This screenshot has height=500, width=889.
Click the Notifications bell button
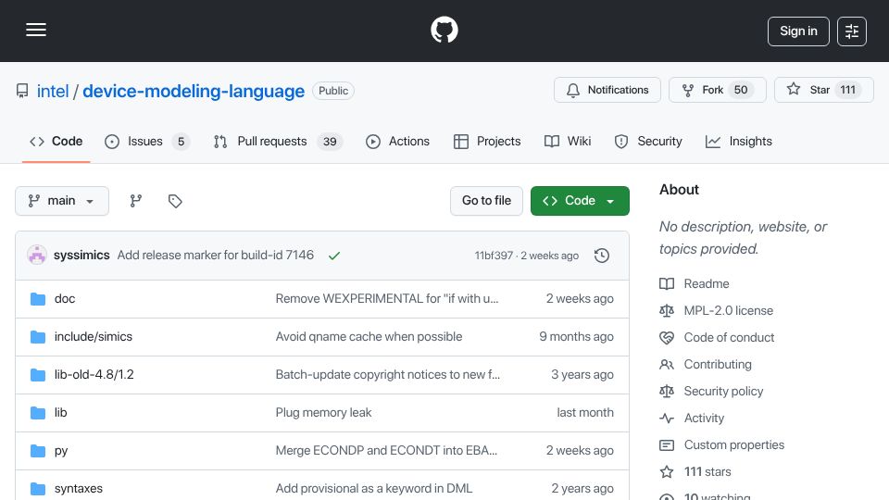tap(607, 90)
